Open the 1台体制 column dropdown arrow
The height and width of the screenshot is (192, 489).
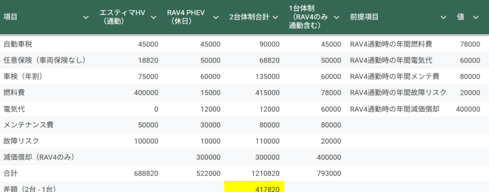pyautogui.click(x=336, y=17)
